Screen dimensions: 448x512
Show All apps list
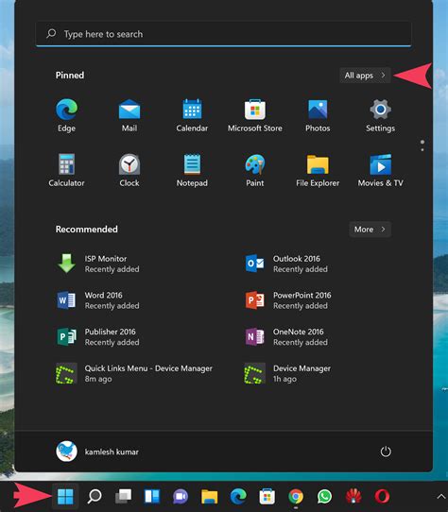tap(365, 76)
